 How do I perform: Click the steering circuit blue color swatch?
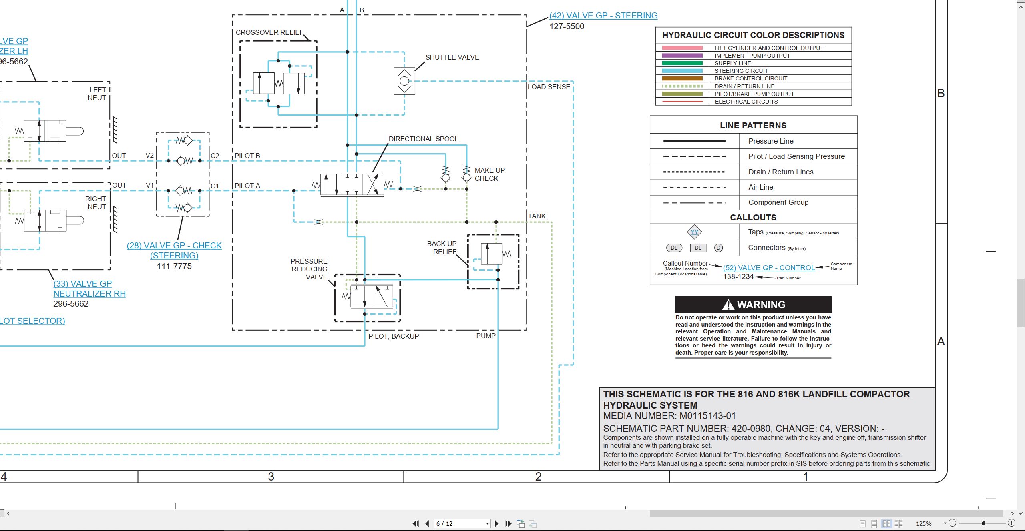click(x=682, y=71)
